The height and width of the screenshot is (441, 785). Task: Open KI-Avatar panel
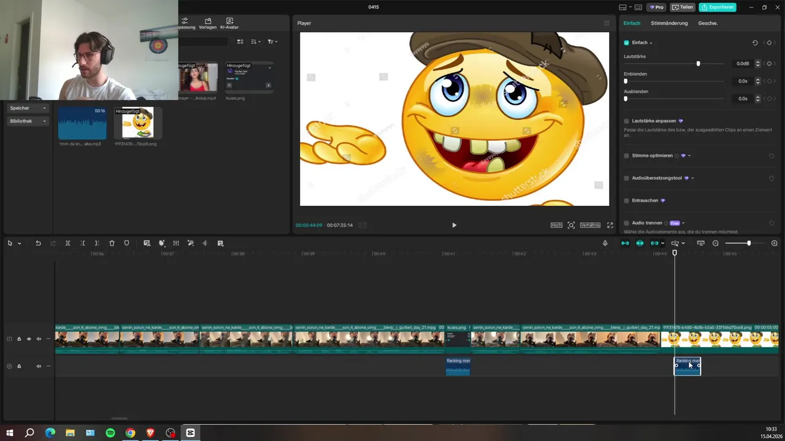click(229, 23)
